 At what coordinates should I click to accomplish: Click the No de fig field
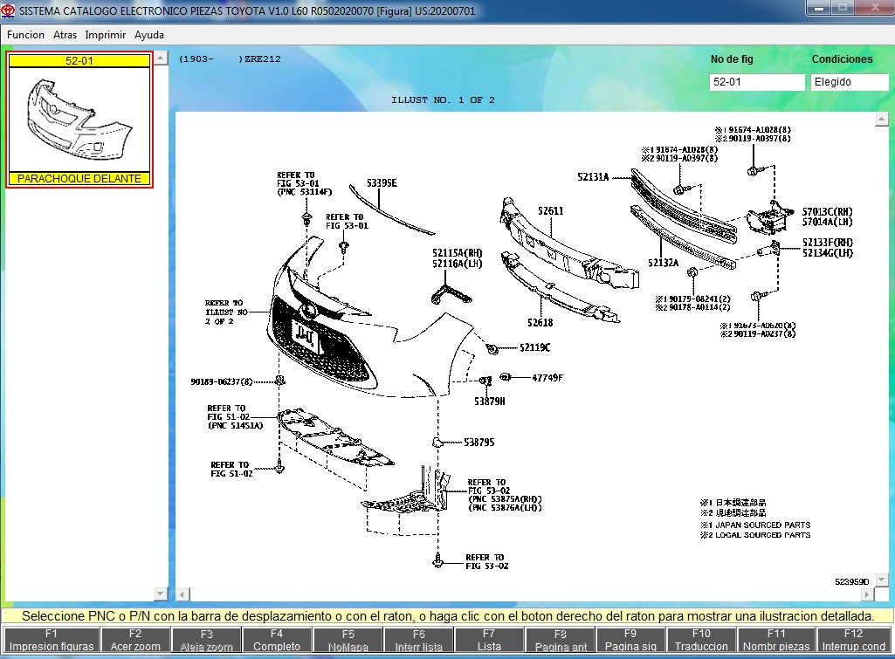point(756,82)
